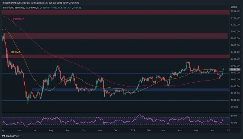
Task: Click the Nov time axis label
Action: [x=100, y=130]
